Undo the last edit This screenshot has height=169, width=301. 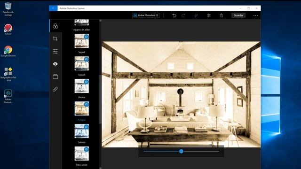click(174, 15)
